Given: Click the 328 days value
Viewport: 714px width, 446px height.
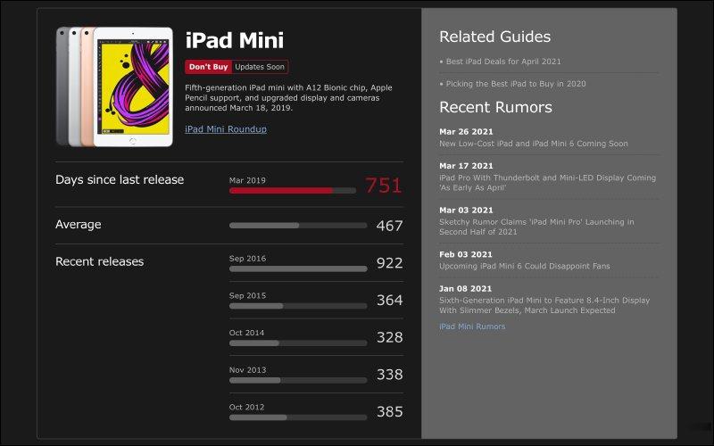Looking at the screenshot, I should 389,337.
